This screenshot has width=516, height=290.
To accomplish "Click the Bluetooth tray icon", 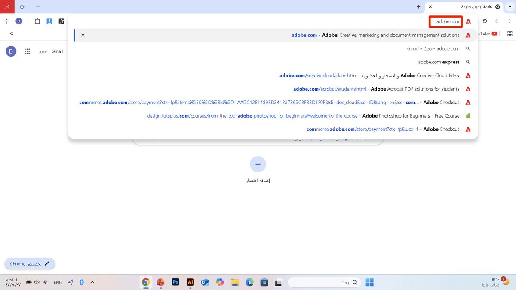I will coord(81,282).
